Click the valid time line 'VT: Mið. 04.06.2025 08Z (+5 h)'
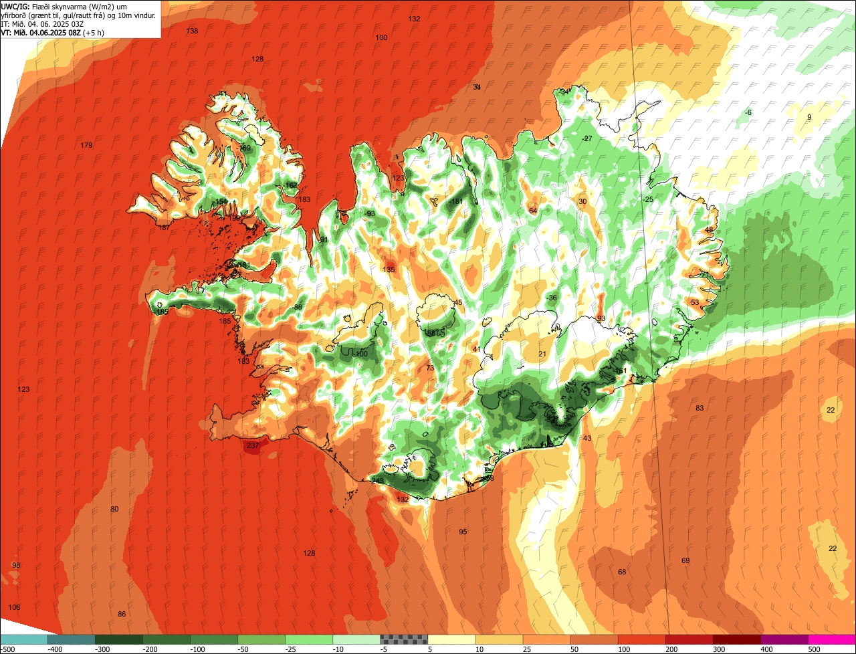Image resolution: width=856 pixels, height=654 pixels. click(x=53, y=32)
